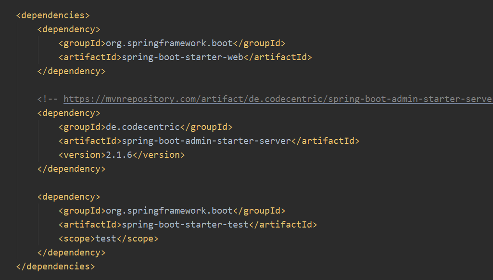This screenshot has width=493, height=280.
Task: Click the </dependency> tag below the version line
Action: click(71, 169)
